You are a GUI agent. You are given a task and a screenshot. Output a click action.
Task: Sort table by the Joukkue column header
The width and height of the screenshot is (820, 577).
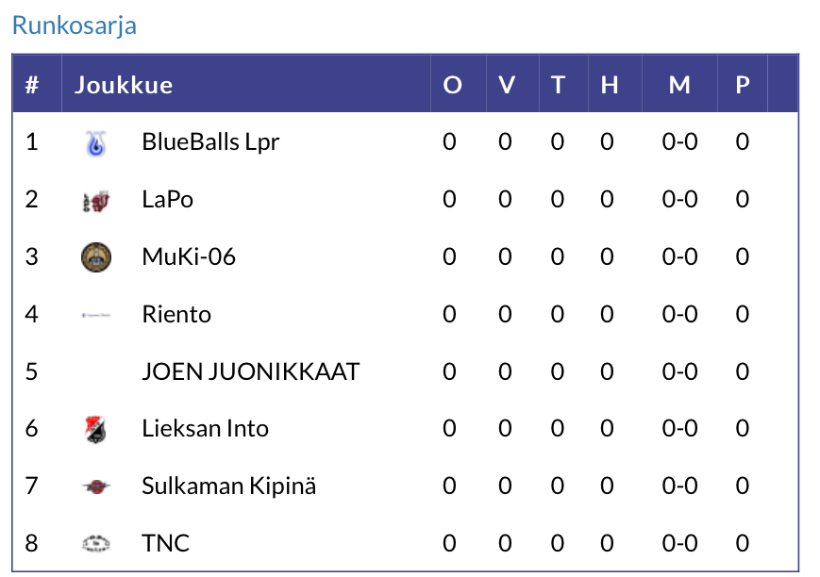(124, 85)
